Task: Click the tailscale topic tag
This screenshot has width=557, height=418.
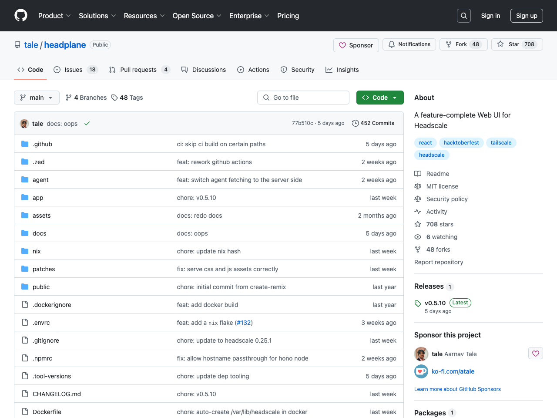Action: [x=501, y=143]
